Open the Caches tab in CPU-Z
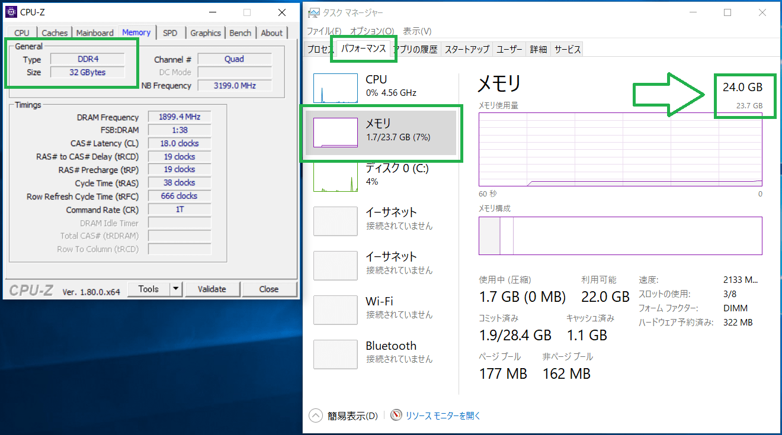Viewport: 782px width, 435px height. tap(55, 33)
